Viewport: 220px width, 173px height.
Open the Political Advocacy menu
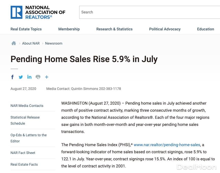coord(165,29)
